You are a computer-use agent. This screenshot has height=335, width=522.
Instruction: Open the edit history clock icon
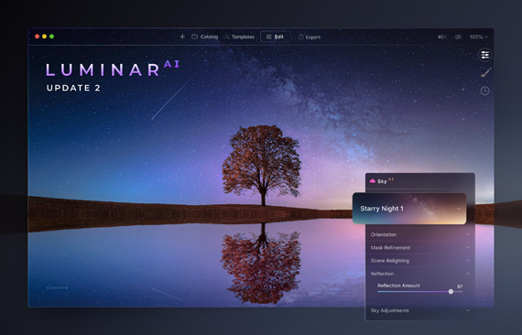[x=485, y=91]
